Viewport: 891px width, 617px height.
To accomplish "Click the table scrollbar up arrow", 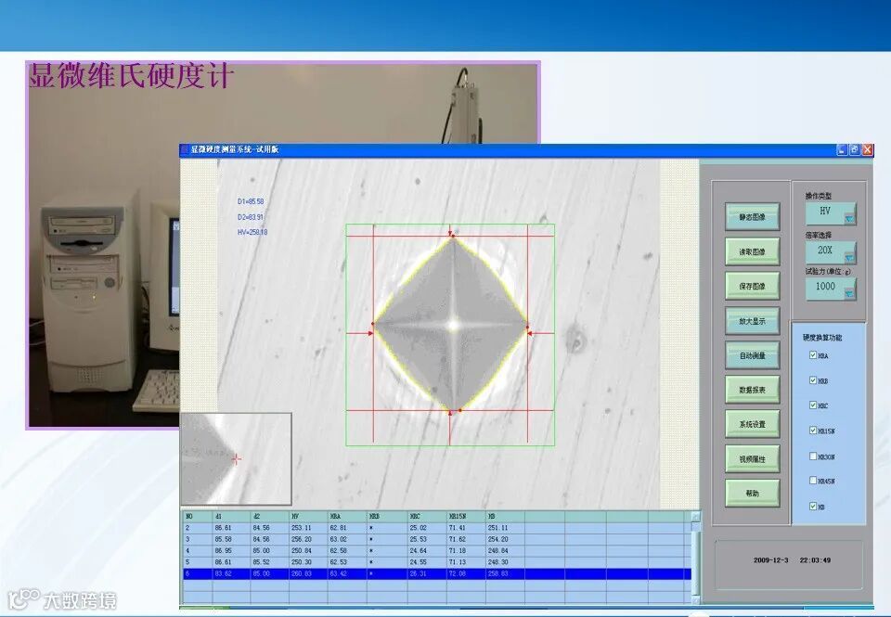I will (695, 516).
